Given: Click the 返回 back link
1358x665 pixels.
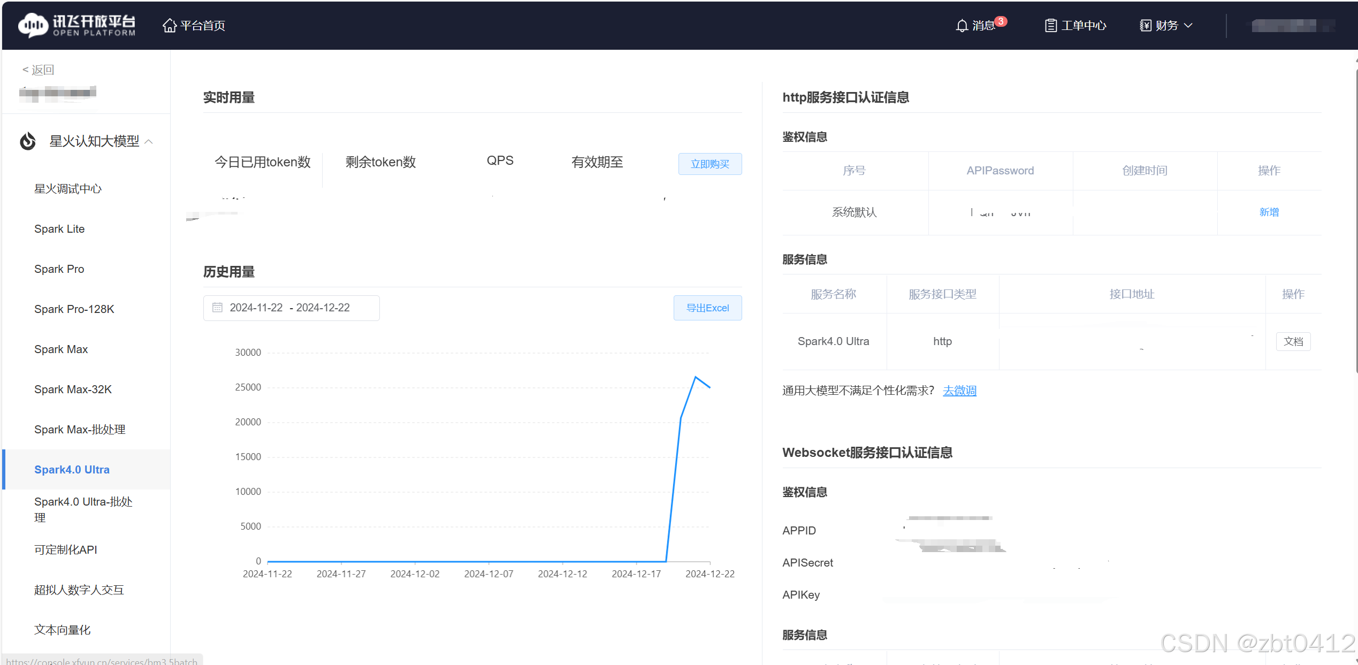Looking at the screenshot, I should (39, 70).
